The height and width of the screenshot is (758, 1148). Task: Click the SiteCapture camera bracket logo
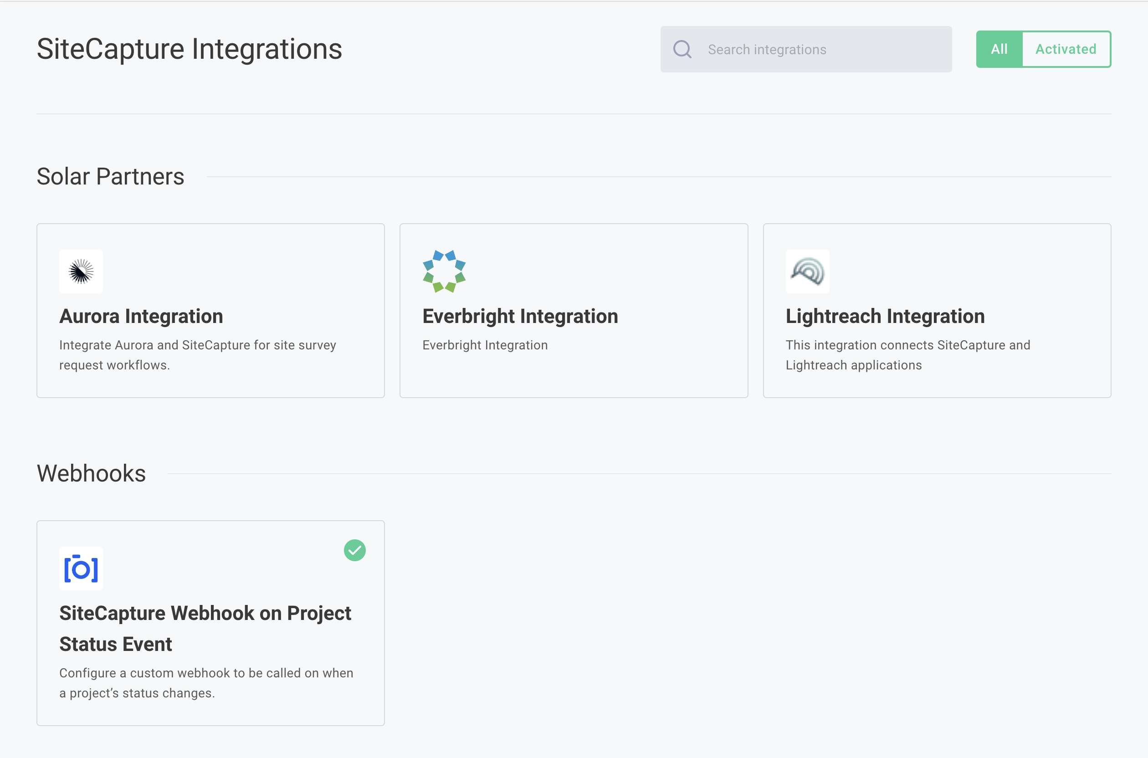[x=81, y=568]
